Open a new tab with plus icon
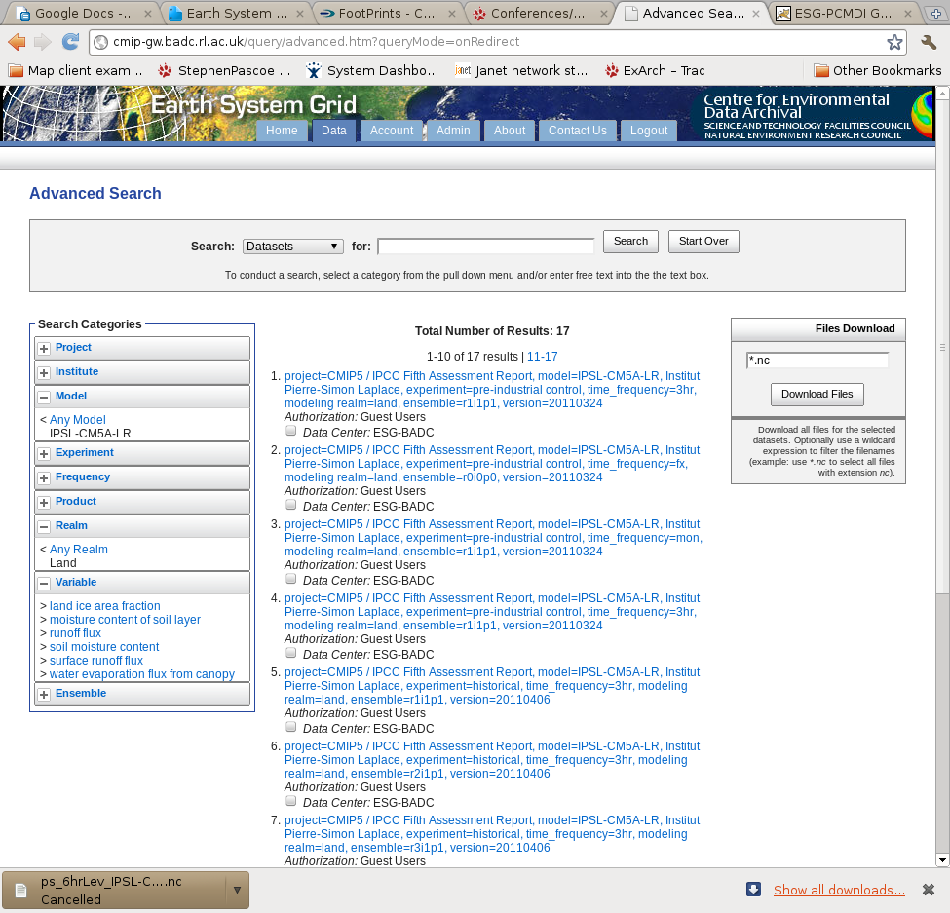 (936, 14)
